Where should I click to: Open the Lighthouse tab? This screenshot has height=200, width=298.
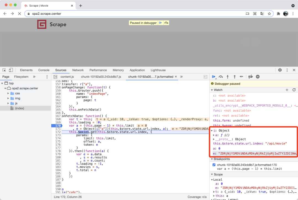(x=158, y=70)
